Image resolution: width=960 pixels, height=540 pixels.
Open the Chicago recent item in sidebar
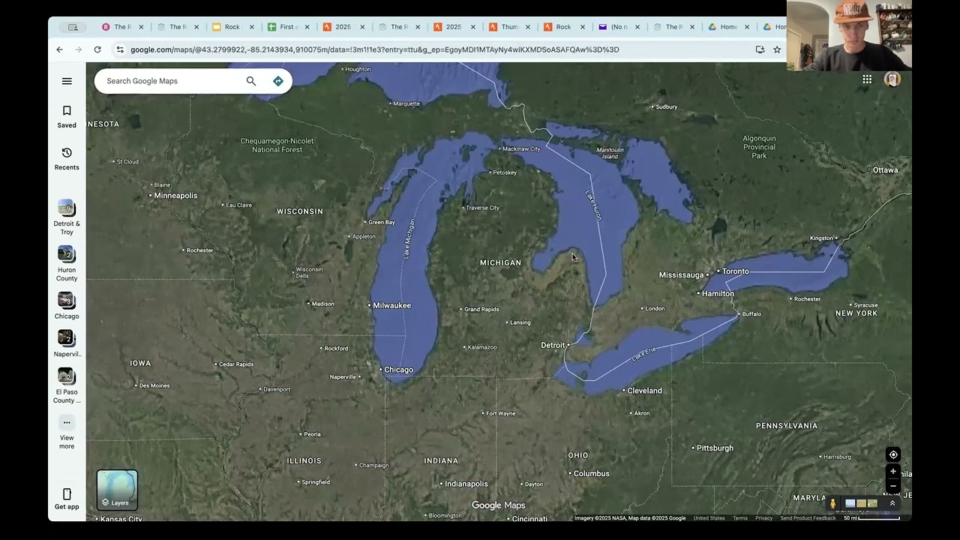pyautogui.click(x=67, y=306)
